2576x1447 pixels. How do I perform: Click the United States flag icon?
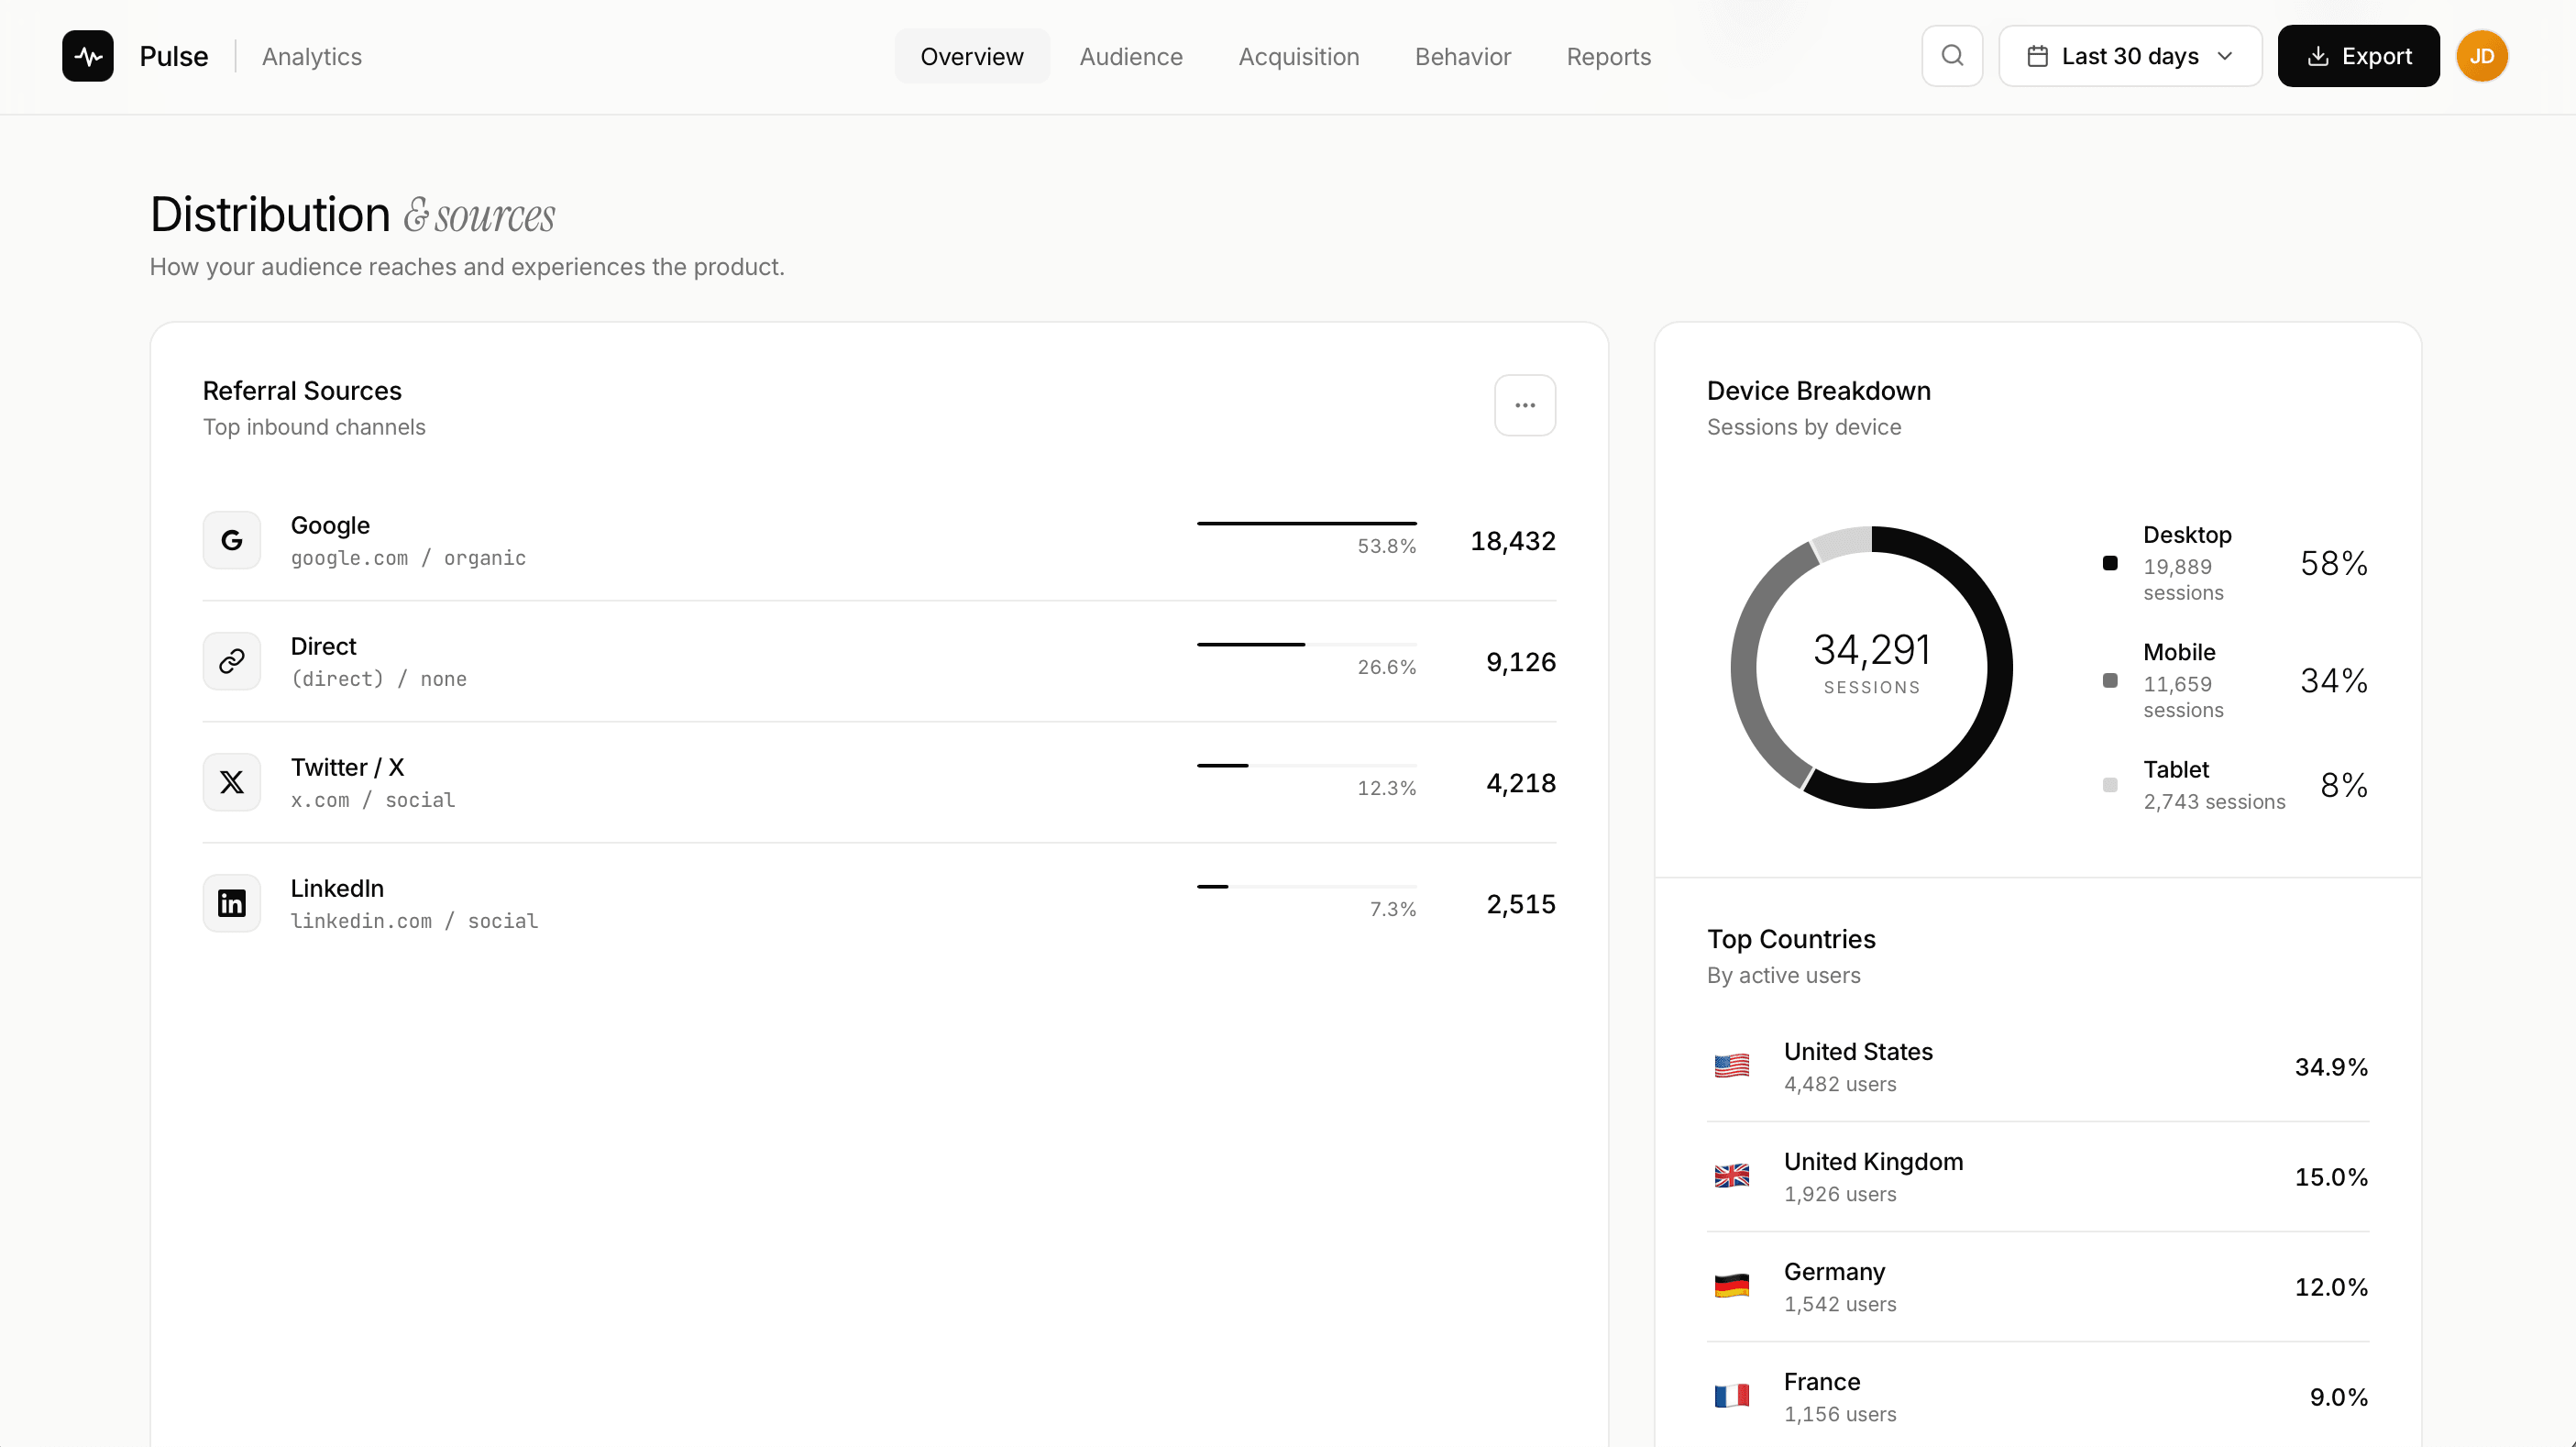click(1732, 1066)
